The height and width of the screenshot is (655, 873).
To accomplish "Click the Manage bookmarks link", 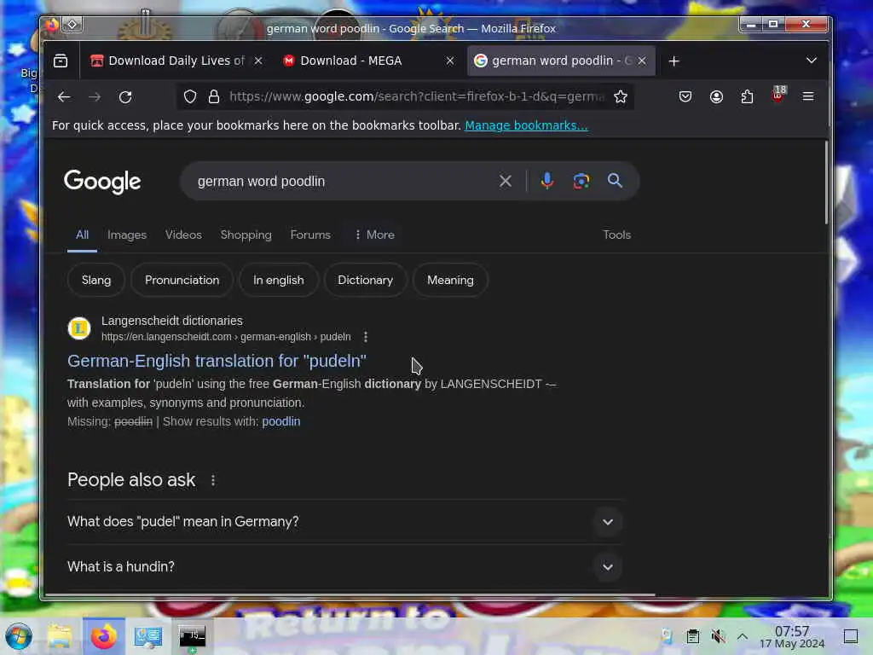I will tap(526, 126).
